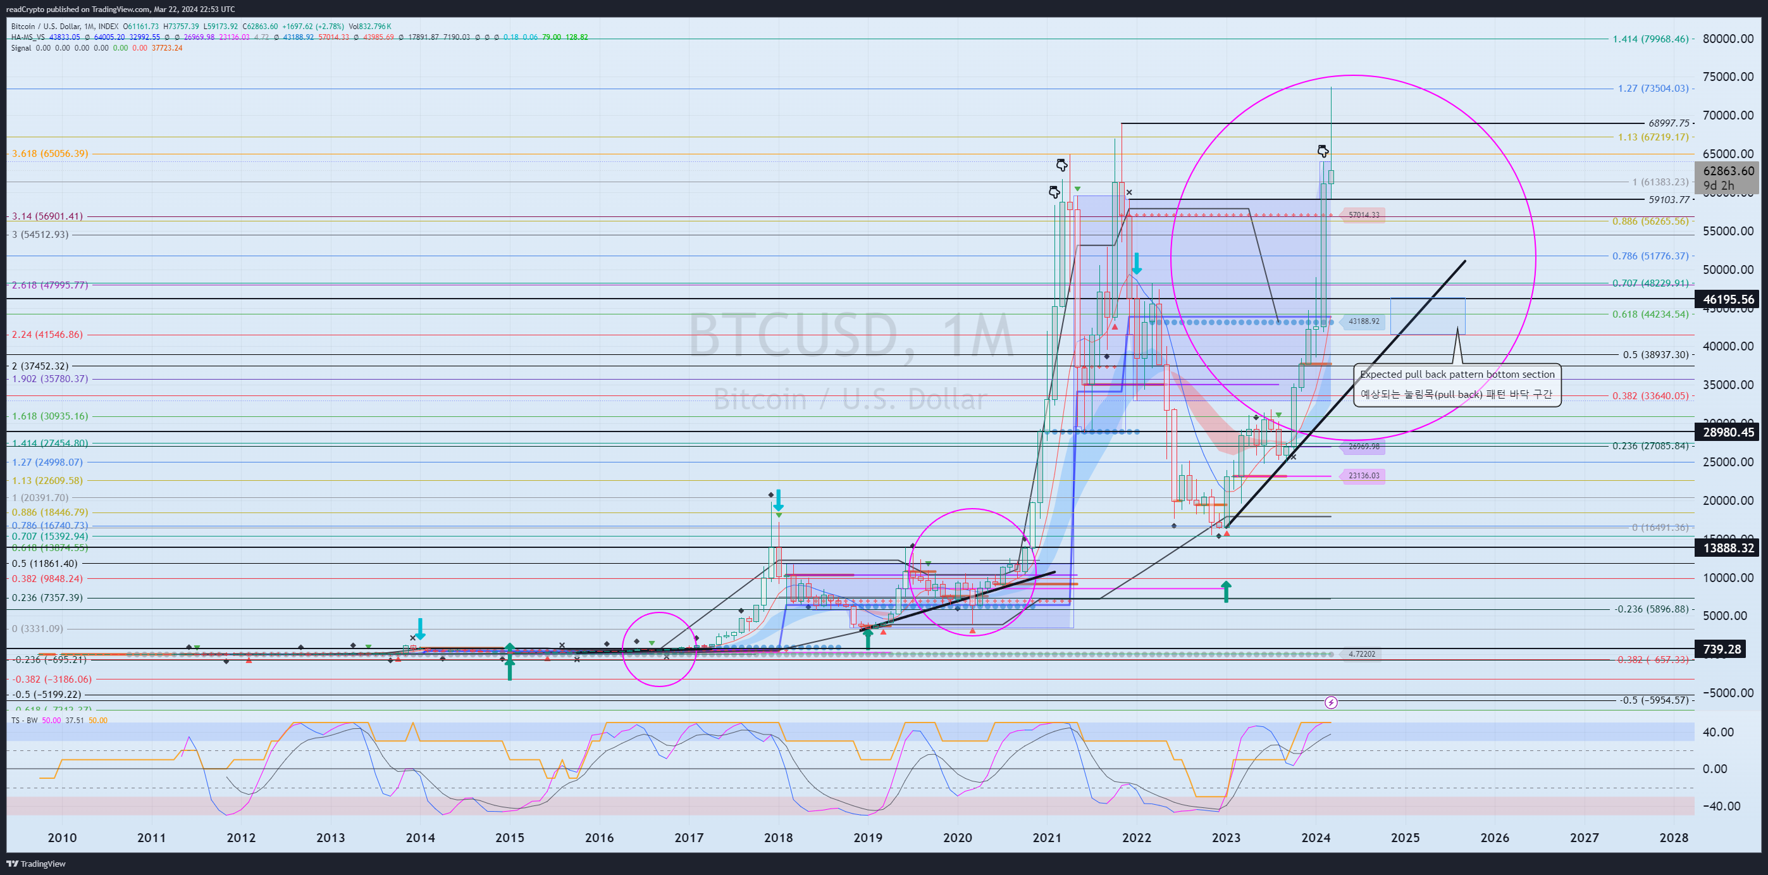The image size is (1768, 875).
Task: Click the '2.618 (47995.77)' left Fibonacci label
Action: point(50,285)
